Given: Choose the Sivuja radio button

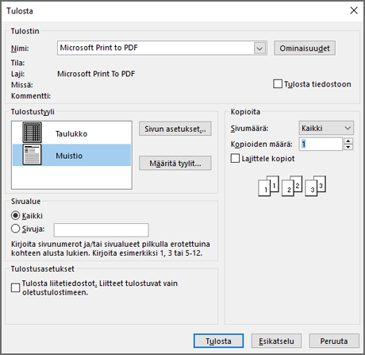Looking at the screenshot, I should coord(16,229).
